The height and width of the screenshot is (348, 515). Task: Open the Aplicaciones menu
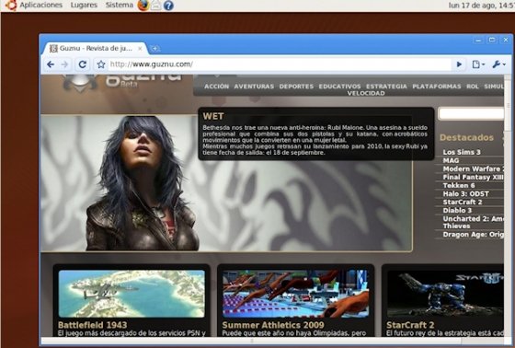point(40,5)
